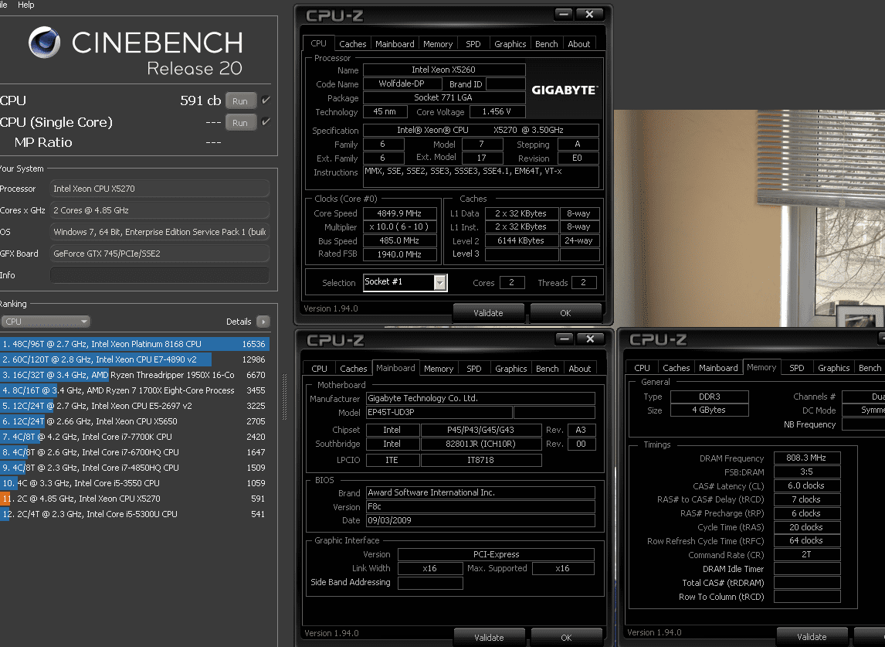Click the FSB:DRAM 3:5 ratio value
The image size is (885, 647).
point(806,472)
